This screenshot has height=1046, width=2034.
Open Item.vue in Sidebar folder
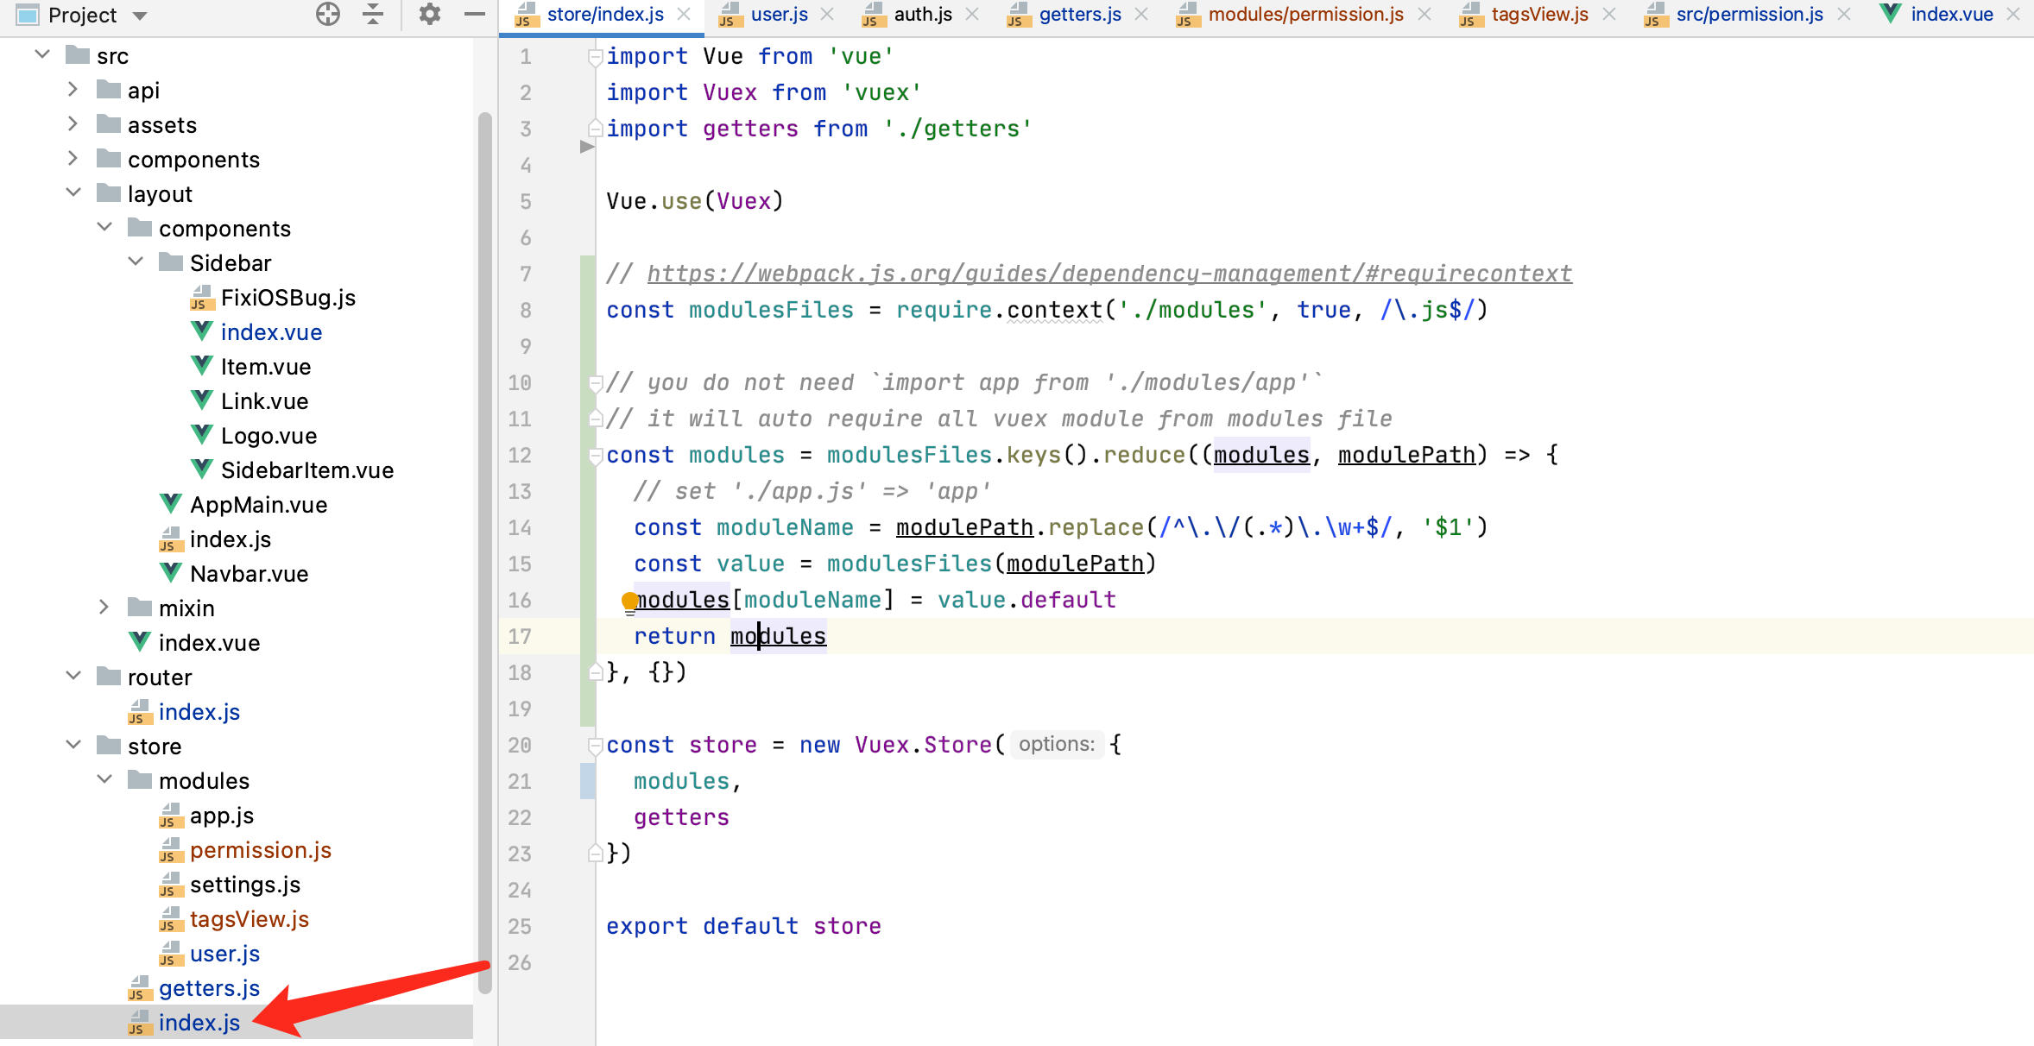(265, 367)
